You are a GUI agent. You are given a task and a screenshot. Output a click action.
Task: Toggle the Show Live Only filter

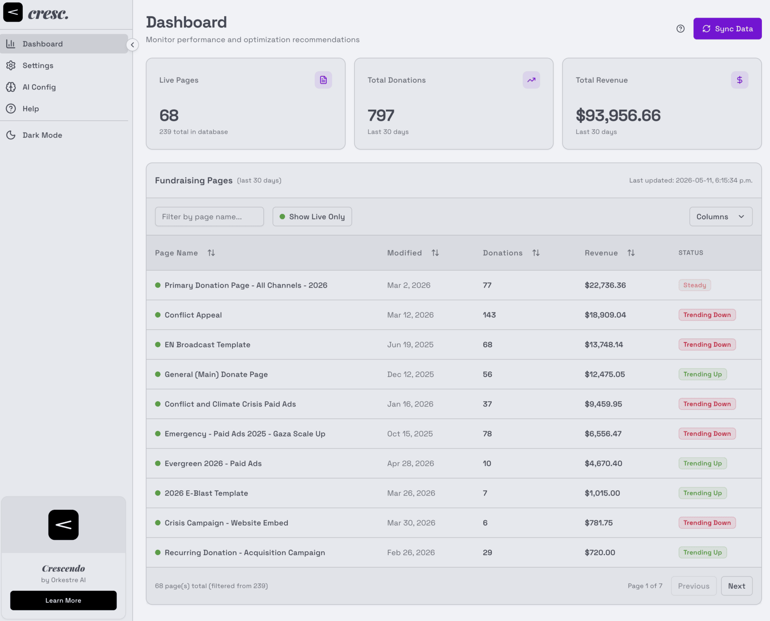click(x=312, y=216)
